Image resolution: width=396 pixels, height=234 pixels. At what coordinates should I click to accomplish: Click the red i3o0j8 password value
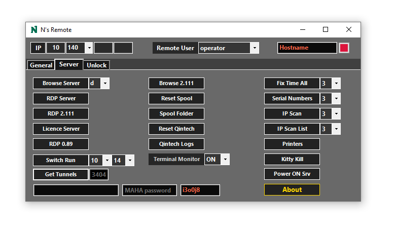click(191, 190)
